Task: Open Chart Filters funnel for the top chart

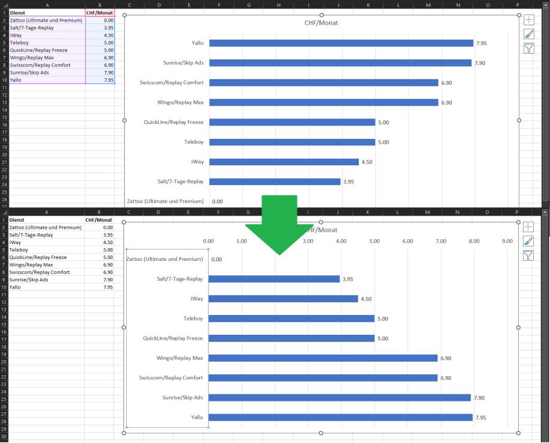Action: click(529, 48)
